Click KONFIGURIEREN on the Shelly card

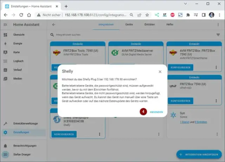click(64, 135)
